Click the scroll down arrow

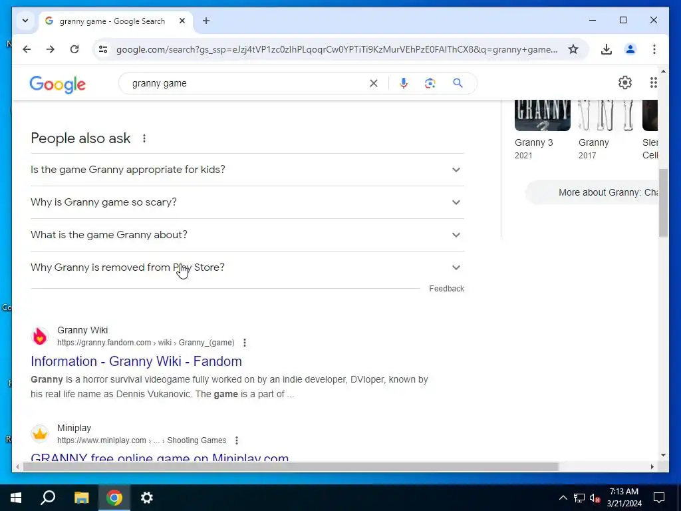click(x=663, y=455)
